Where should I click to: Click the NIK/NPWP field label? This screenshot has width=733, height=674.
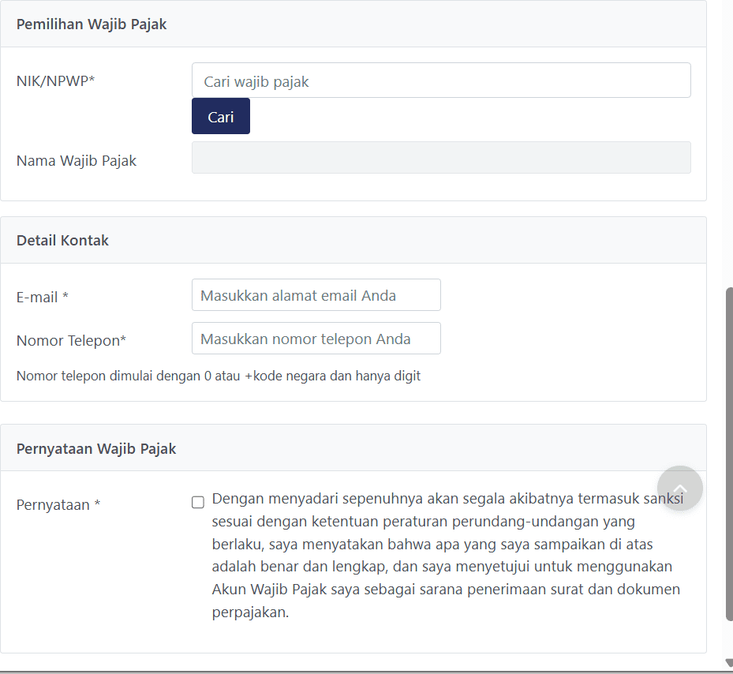(x=55, y=81)
